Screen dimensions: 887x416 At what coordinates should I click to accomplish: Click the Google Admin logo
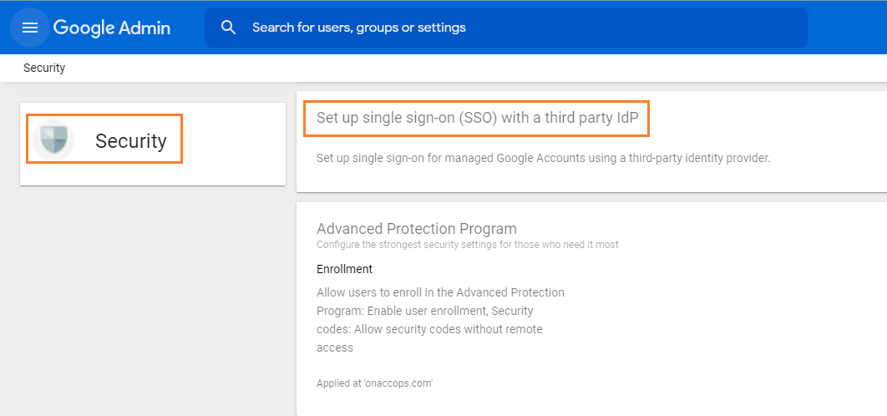(112, 28)
